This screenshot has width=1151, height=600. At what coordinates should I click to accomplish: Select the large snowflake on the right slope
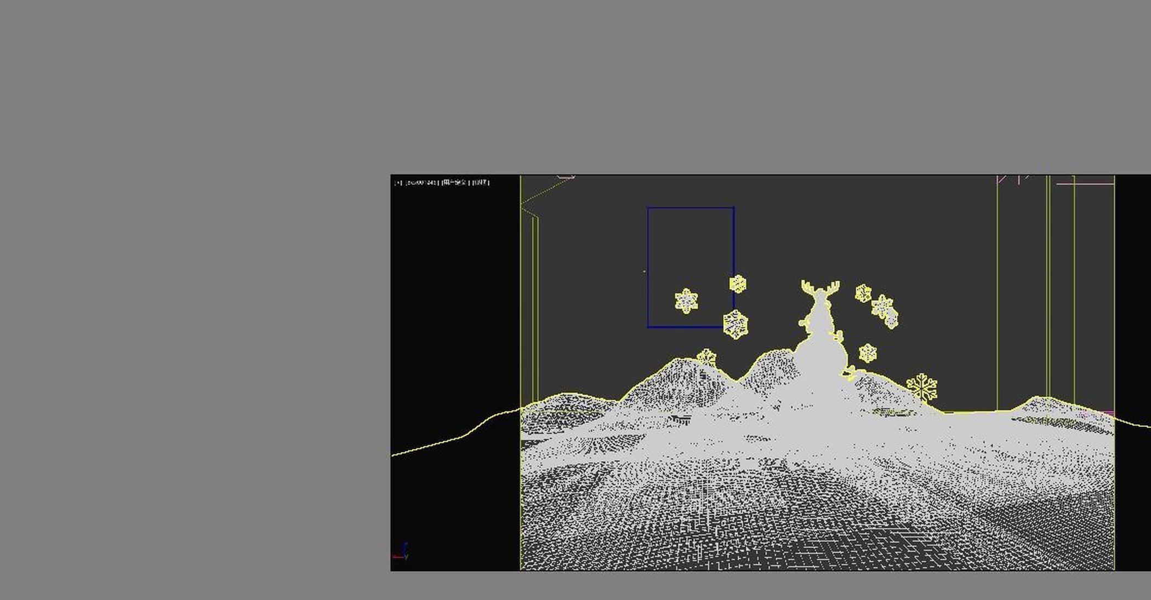(x=922, y=388)
